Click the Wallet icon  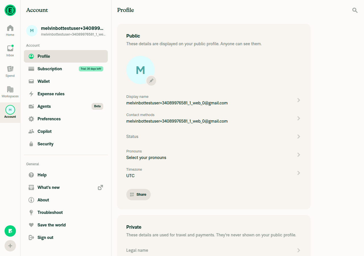(32, 81)
